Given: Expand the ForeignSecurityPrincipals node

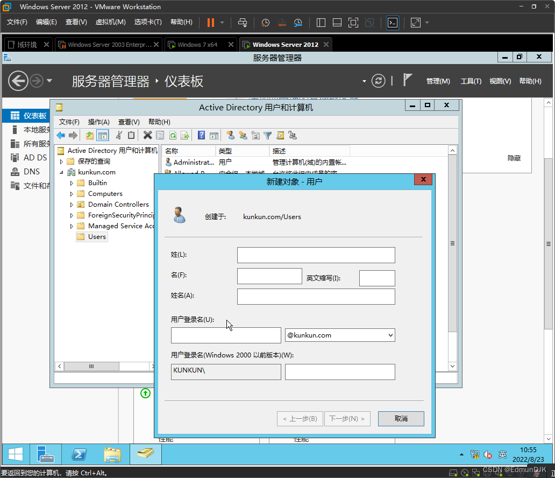Looking at the screenshot, I should [72, 215].
